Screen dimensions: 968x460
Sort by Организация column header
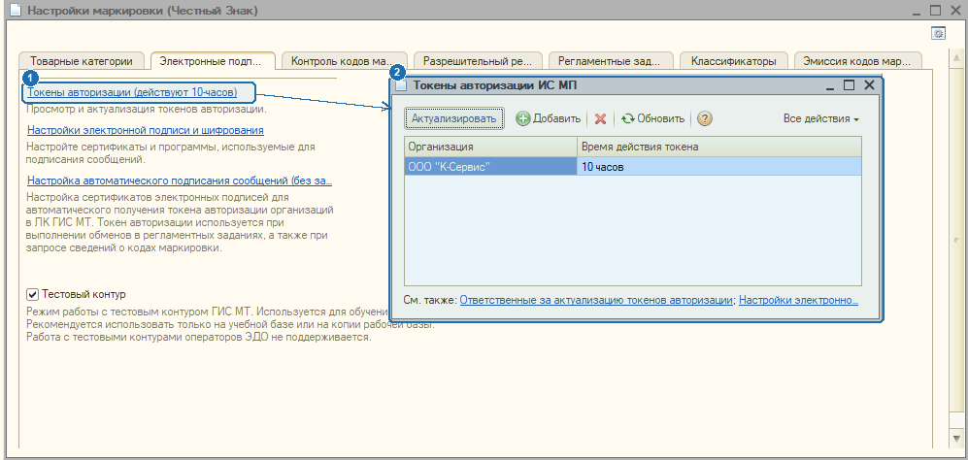(x=490, y=147)
